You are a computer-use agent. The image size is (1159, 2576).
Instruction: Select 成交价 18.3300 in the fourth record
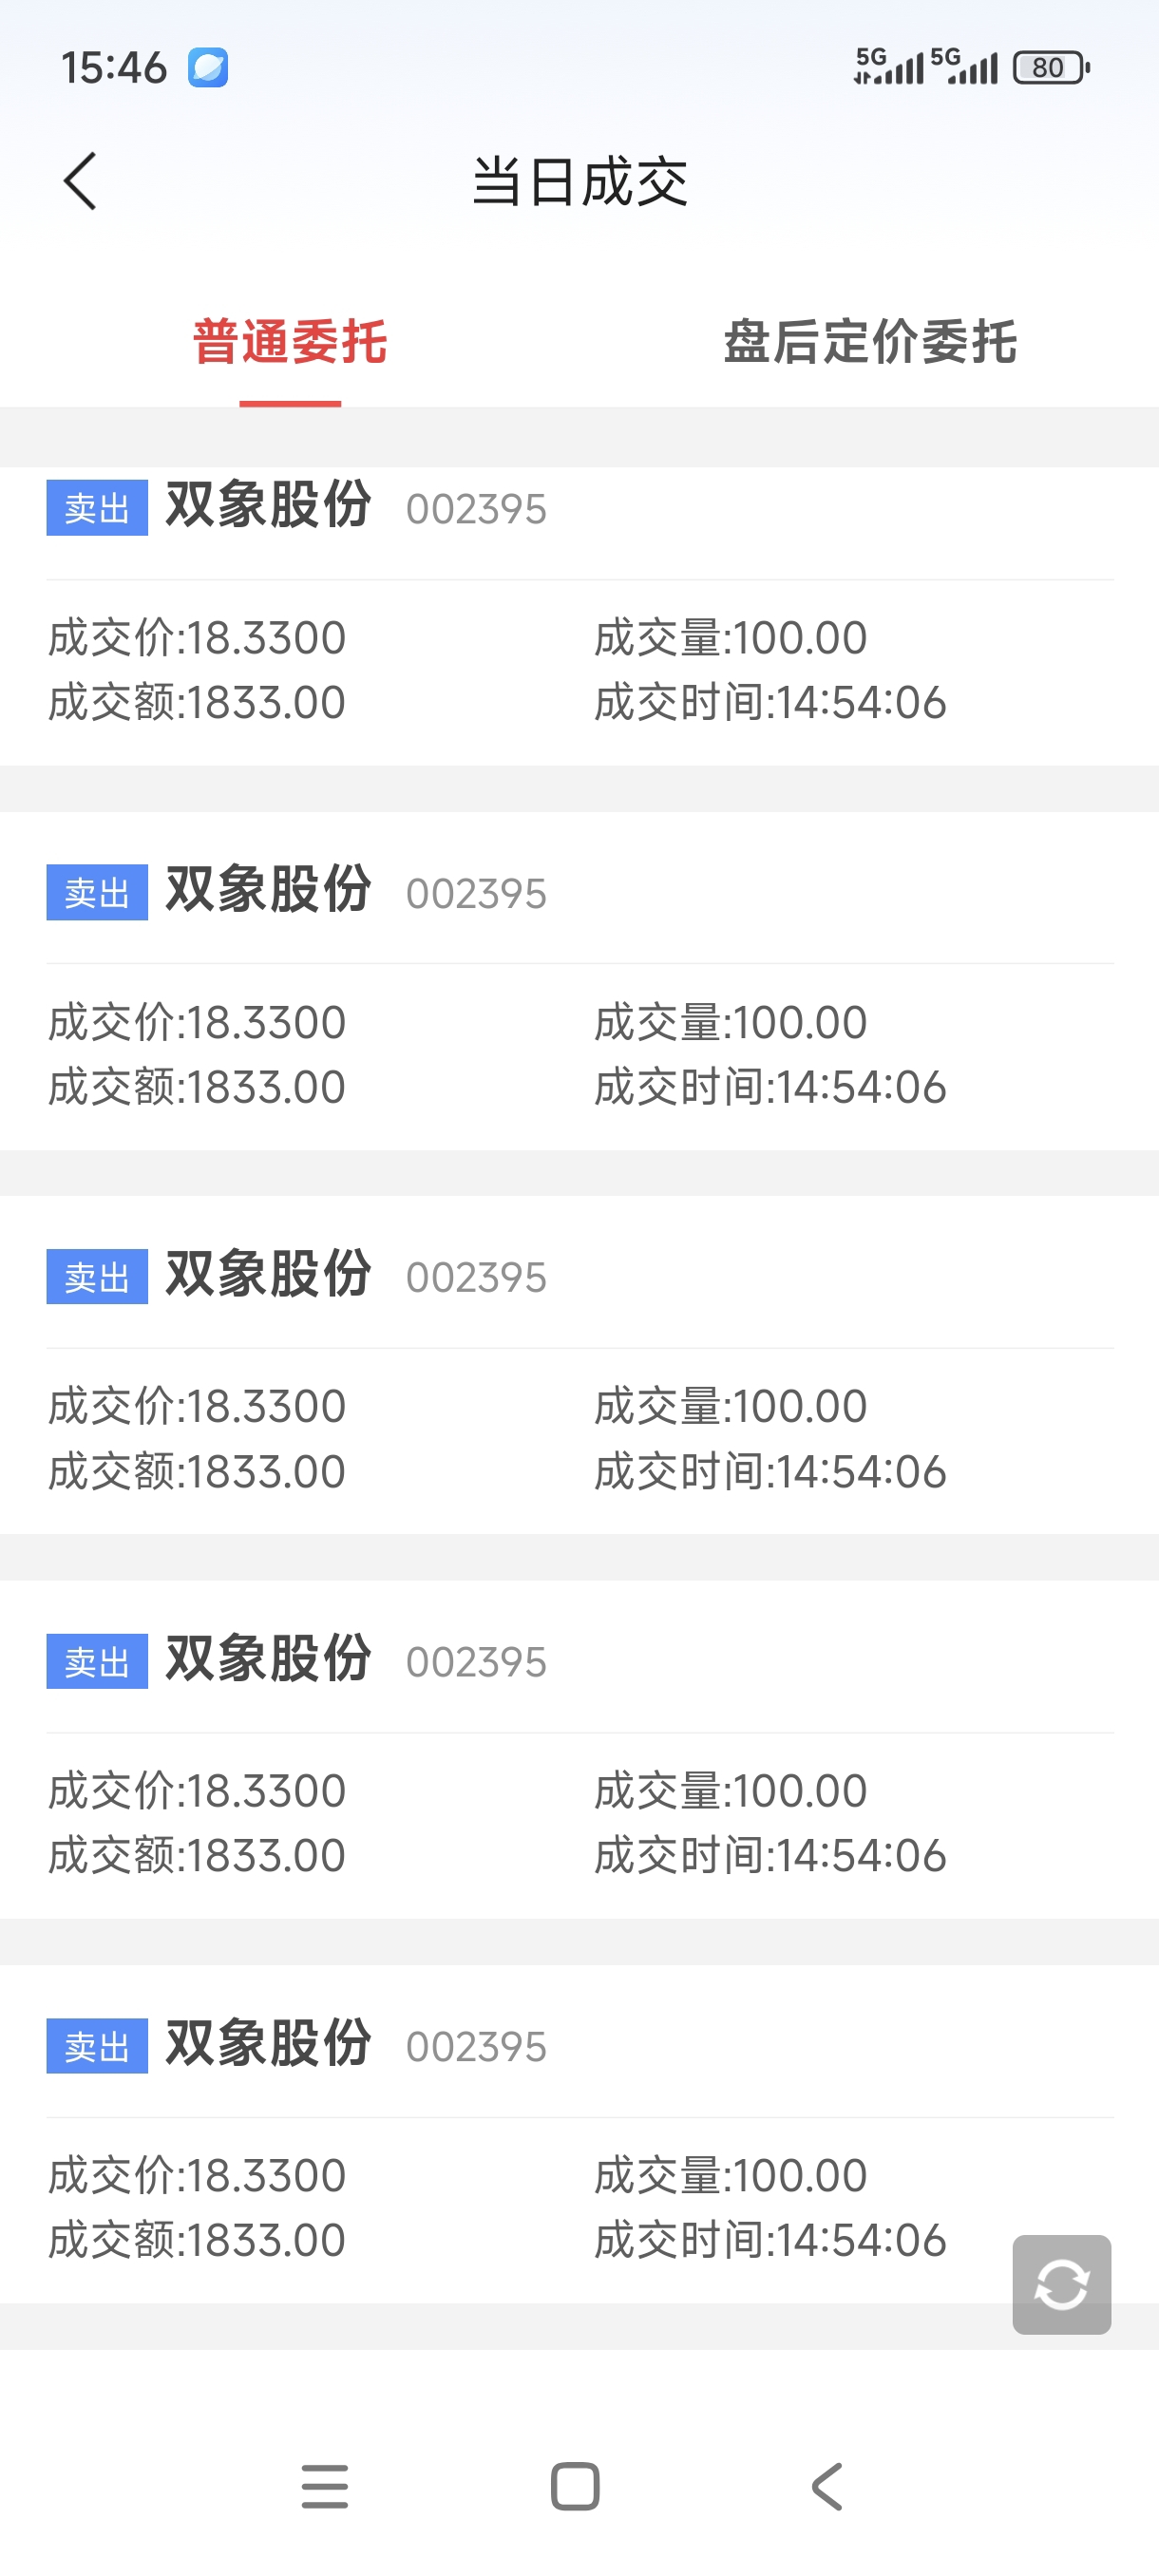point(197,1791)
